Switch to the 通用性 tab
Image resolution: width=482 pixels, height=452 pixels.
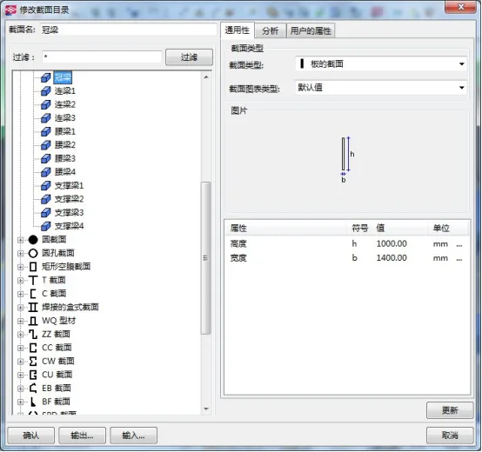[x=237, y=30]
